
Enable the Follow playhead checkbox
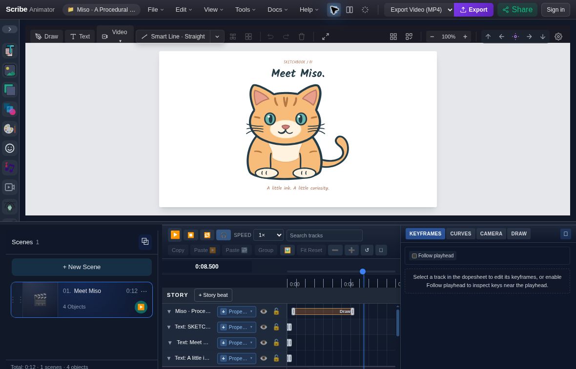[x=414, y=255]
